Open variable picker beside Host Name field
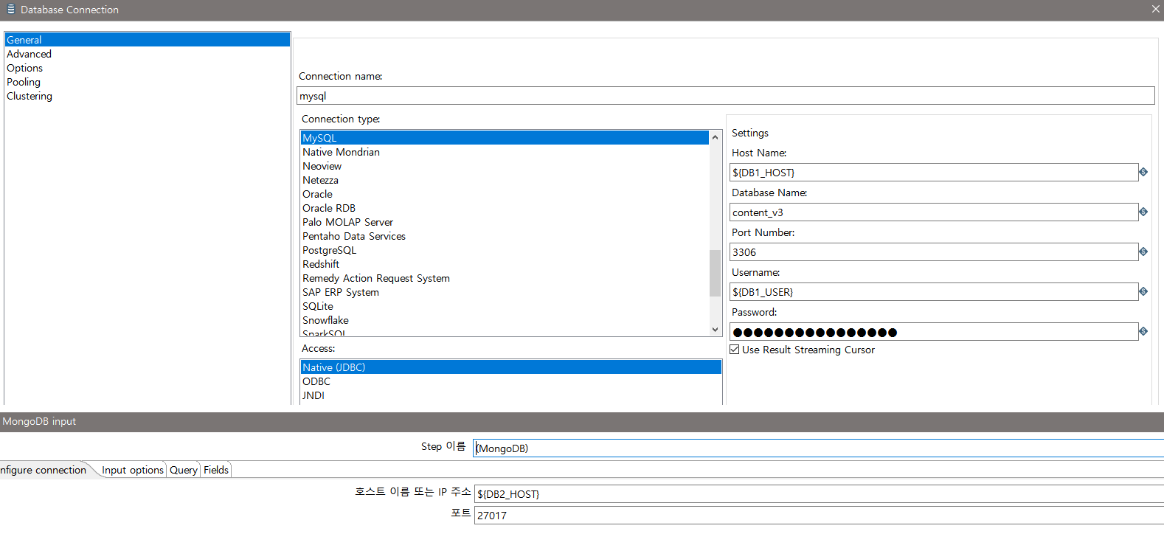The height and width of the screenshot is (534, 1164). (x=1143, y=173)
